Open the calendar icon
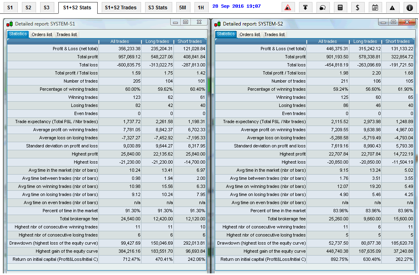The width and height of the screenshot is (419, 275). pyautogui.click(x=375, y=7)
